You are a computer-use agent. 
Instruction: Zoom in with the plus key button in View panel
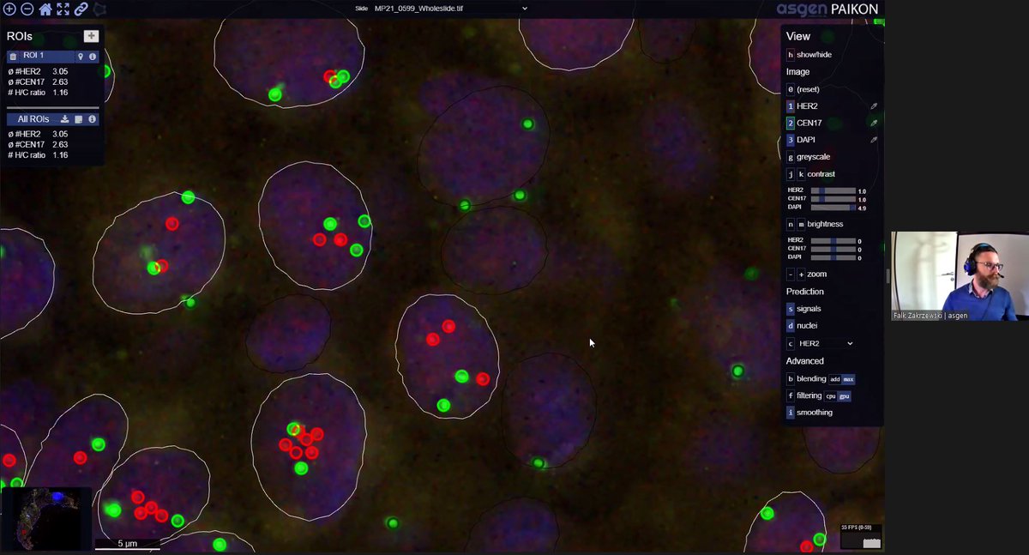coord(802,274)
